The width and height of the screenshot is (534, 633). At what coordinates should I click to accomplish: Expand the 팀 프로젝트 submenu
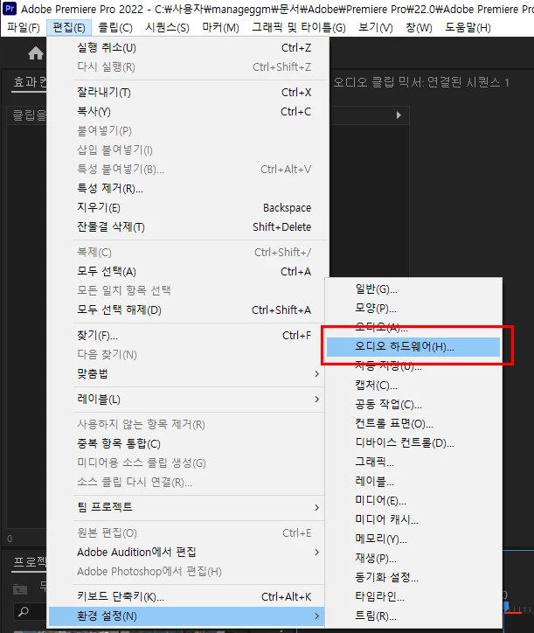pos(186,507)
